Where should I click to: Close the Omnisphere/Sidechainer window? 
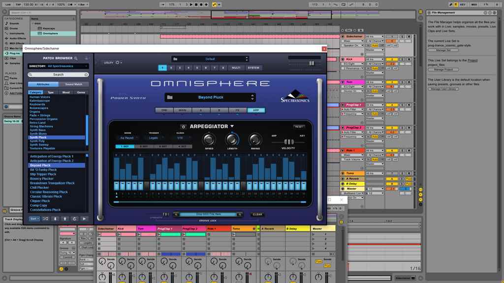tap(324, 49)
